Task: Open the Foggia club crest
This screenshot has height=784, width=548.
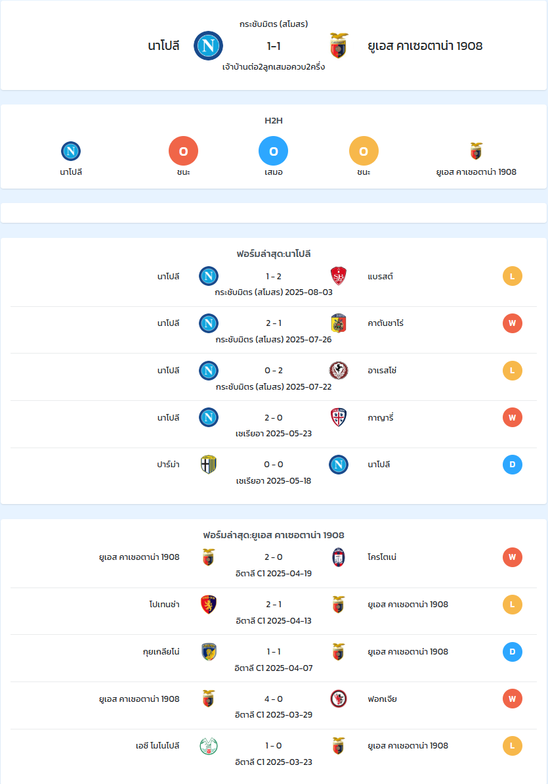Action: 339,699
